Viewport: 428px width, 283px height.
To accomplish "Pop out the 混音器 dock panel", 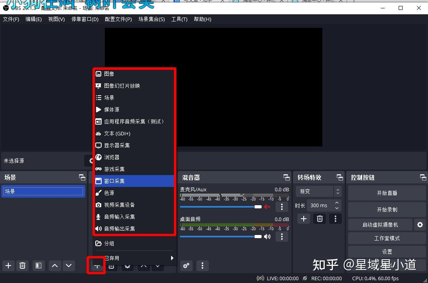I will [x=286, y=177].
